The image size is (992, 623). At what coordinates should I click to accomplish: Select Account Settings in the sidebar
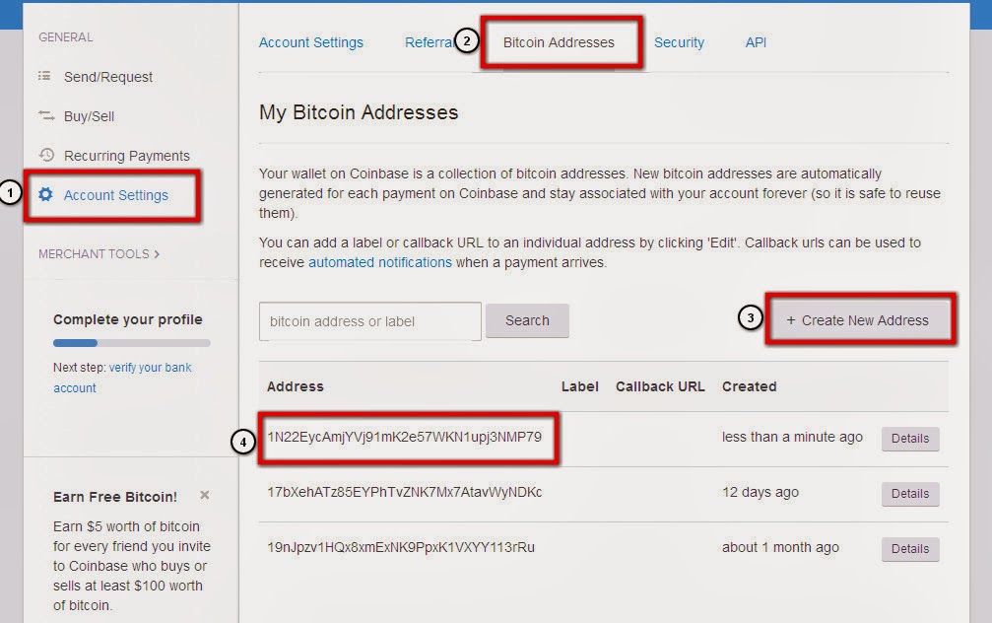(x=116, y=195)
